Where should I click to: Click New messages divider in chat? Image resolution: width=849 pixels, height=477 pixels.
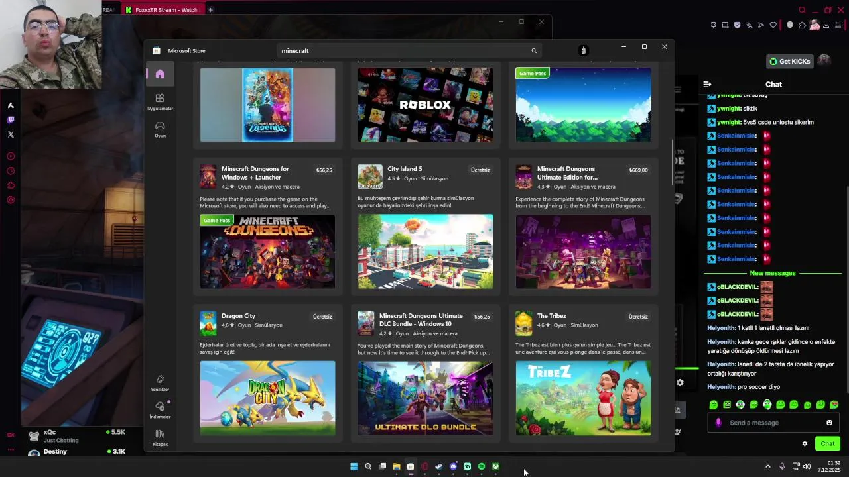coord(773,273)
